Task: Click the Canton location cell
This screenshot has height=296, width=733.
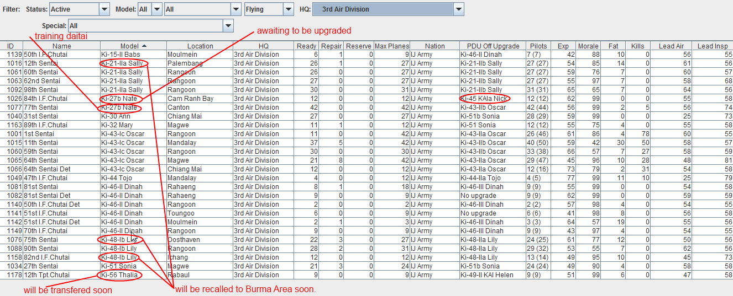Action: point(200,107)
